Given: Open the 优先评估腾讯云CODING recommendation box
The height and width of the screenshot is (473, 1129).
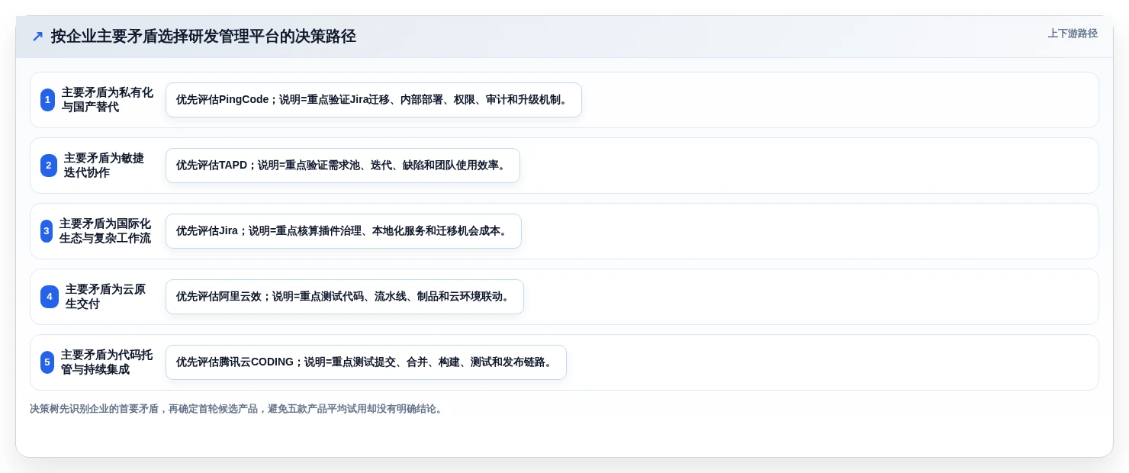Looking at the screenshot, I should [366, 362].
